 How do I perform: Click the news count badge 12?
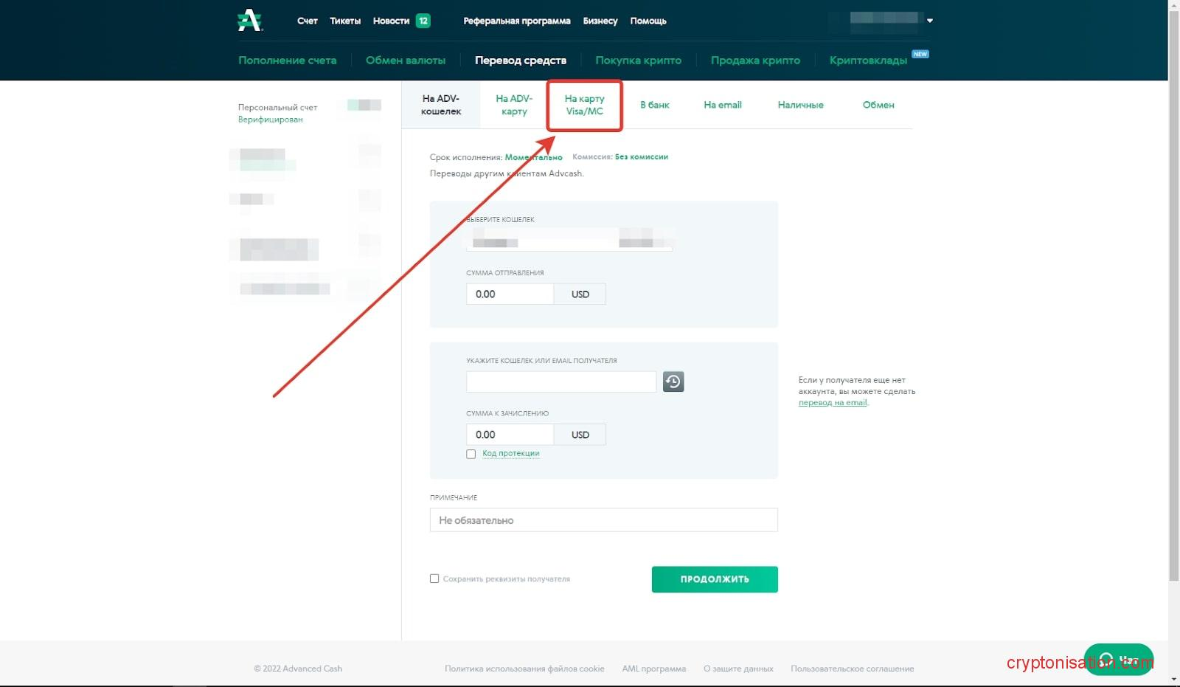423,21
